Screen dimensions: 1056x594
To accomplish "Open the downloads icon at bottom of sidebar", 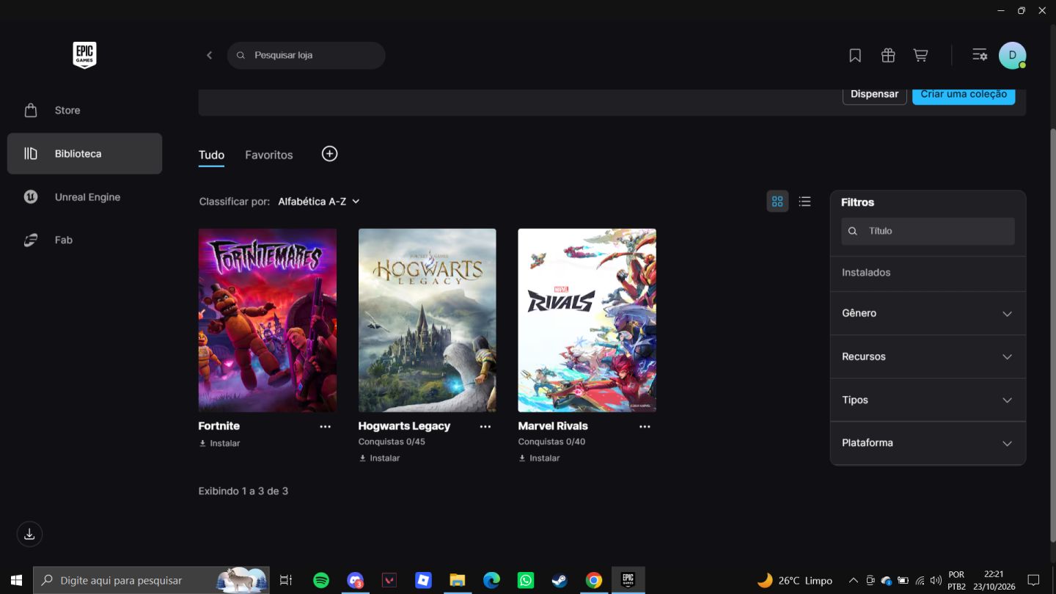I will (29, 534).
